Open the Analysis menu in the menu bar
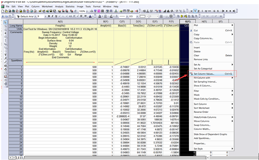 (x=59, y=6)
